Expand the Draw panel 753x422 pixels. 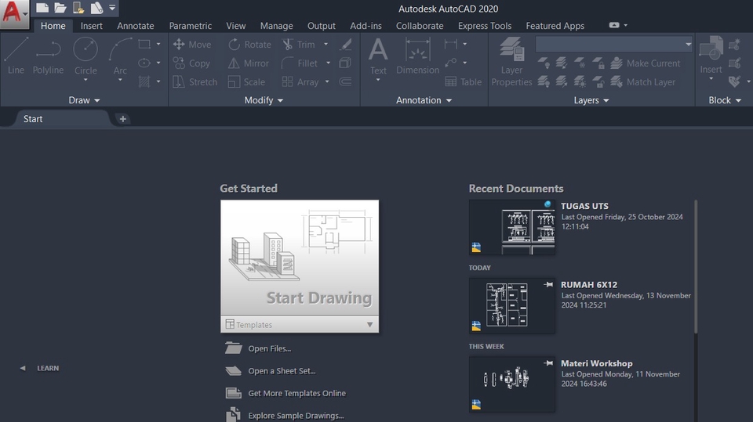[x=84, y=100]
